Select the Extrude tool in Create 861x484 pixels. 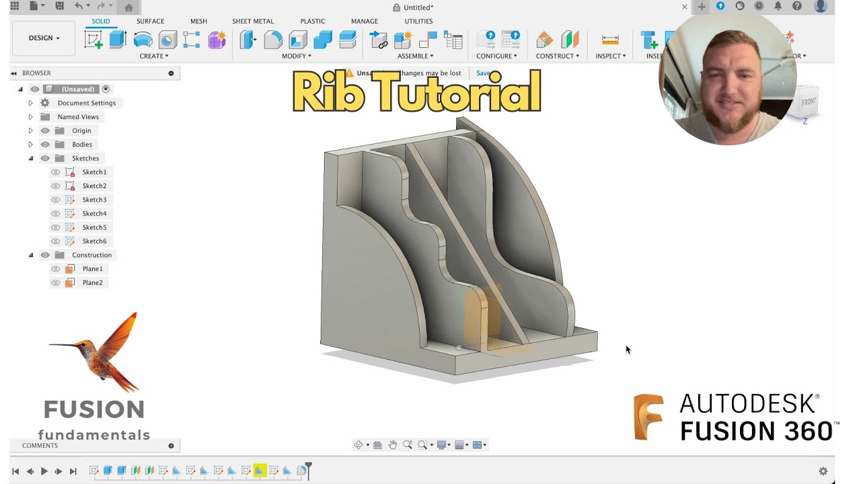118,40
